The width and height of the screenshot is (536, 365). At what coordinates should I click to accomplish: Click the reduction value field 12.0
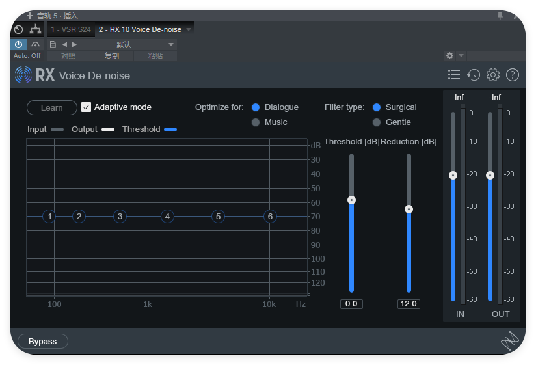(x=409, y=304)
